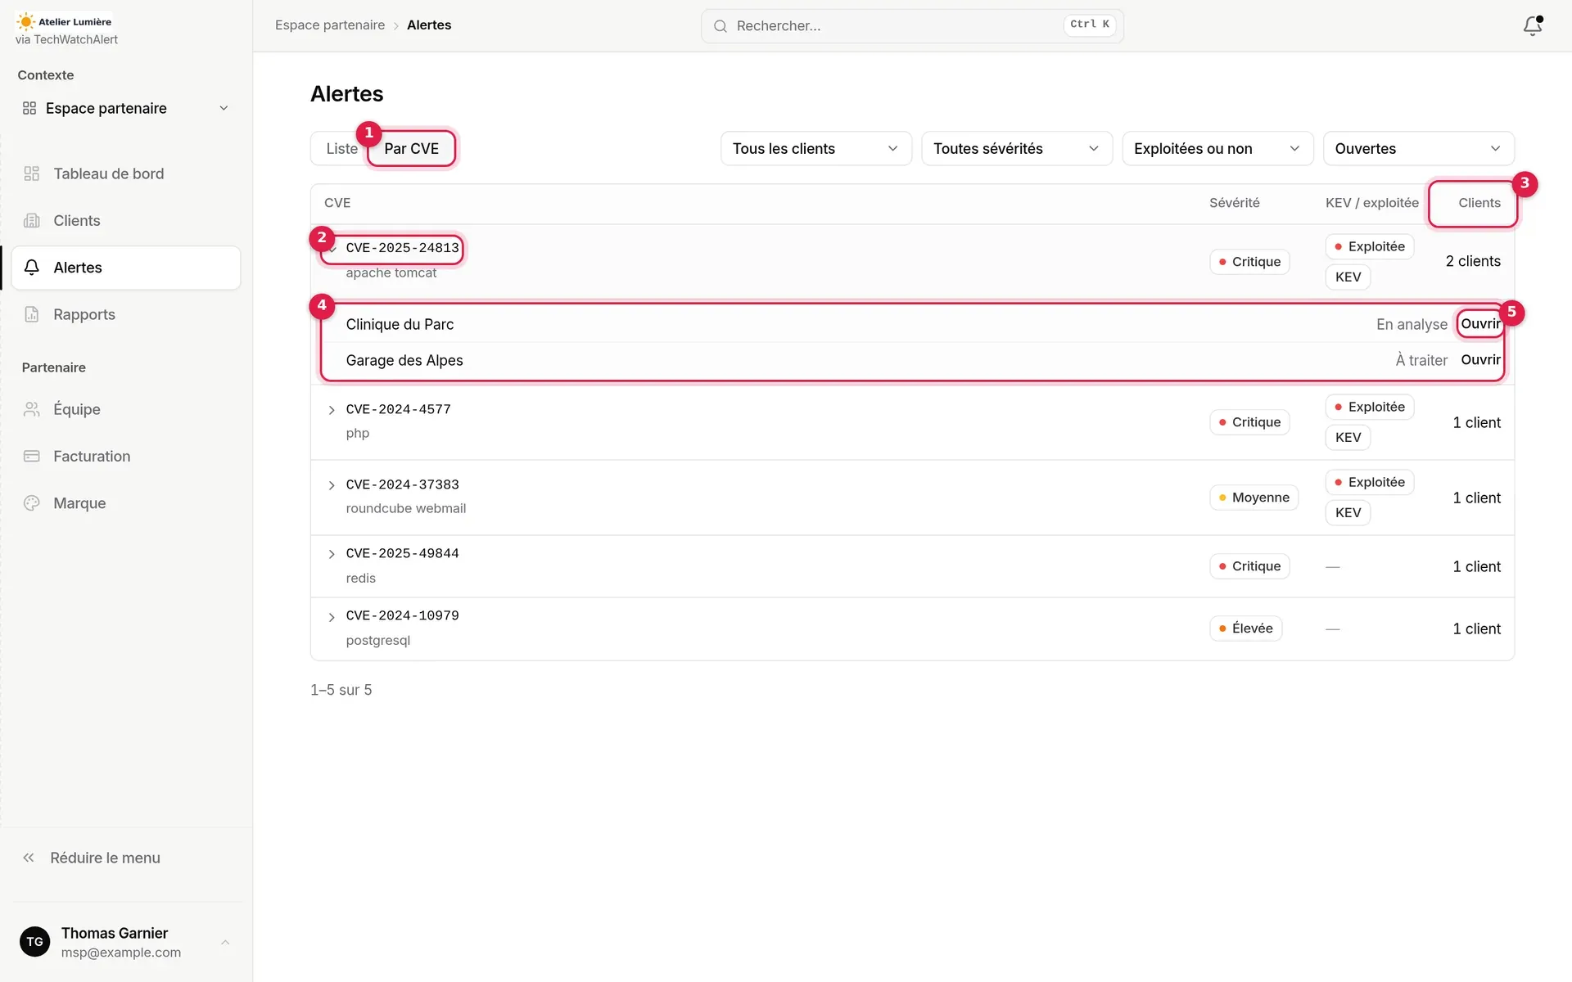The width and height of the screenshot is (1572, 982).
Task: Click the Élevée severity badge
Action: click(1245, 628)
